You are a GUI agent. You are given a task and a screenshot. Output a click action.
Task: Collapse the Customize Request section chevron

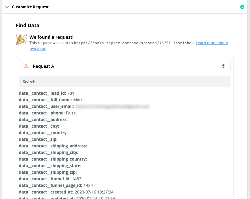pos(7,7)
